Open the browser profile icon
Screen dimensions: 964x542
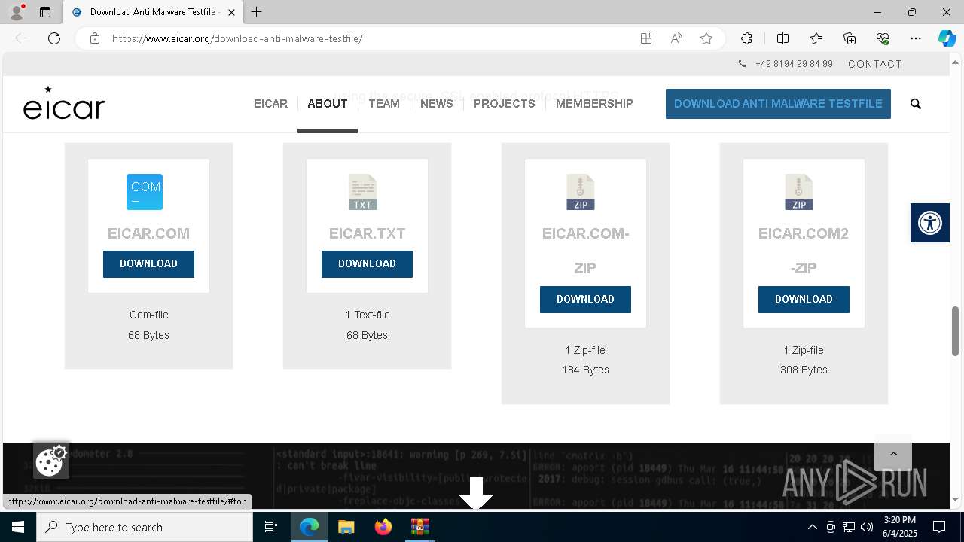point(16,12)
